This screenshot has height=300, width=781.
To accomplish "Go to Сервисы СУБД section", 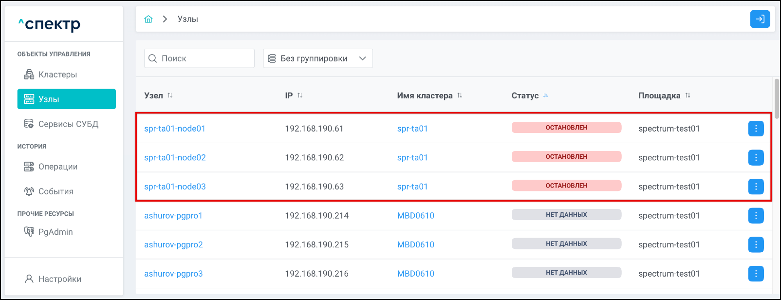I will click(68, 124).
